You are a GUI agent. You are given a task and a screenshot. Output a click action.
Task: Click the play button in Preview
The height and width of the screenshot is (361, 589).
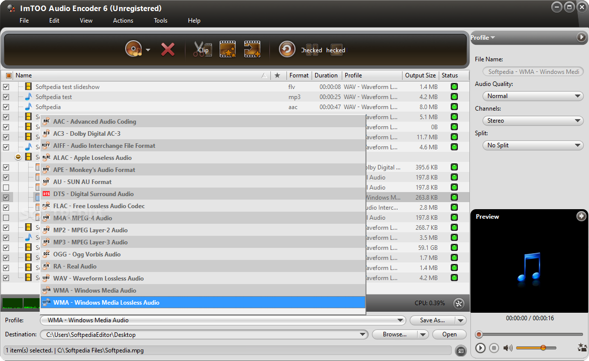click(480, 348)
